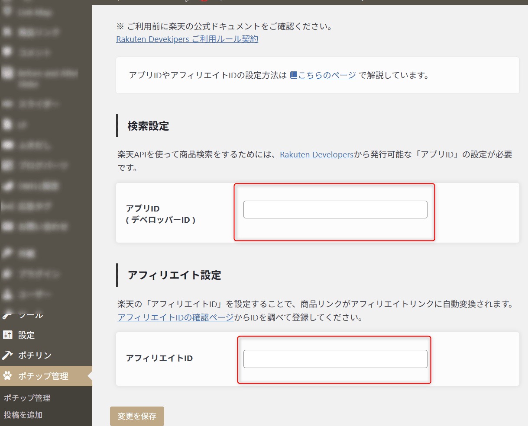Open the ツール sidebar menu label

coord(31,315)
